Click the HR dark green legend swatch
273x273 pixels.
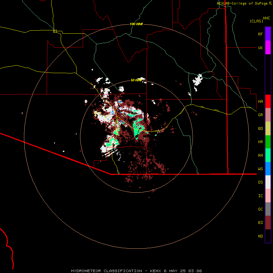pyautogui.click(x=268, y=142)
